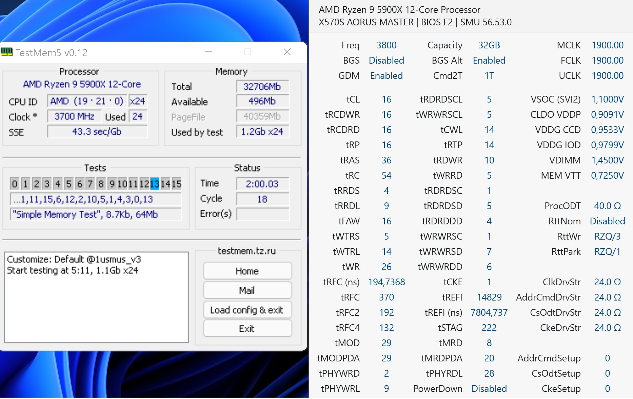Click the tCL value 16
633x399 pixels.
(387, 99)
